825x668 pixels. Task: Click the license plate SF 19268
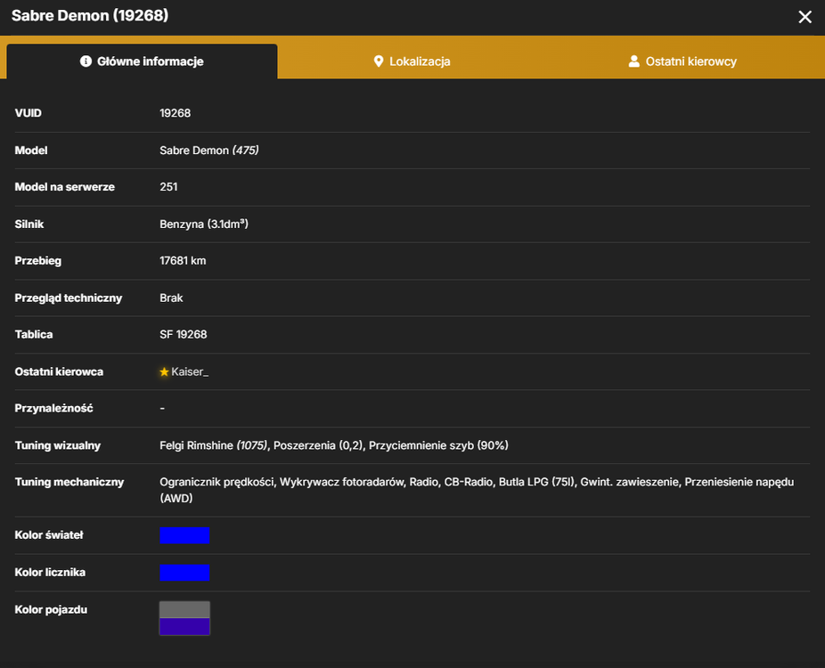[184, 335]
